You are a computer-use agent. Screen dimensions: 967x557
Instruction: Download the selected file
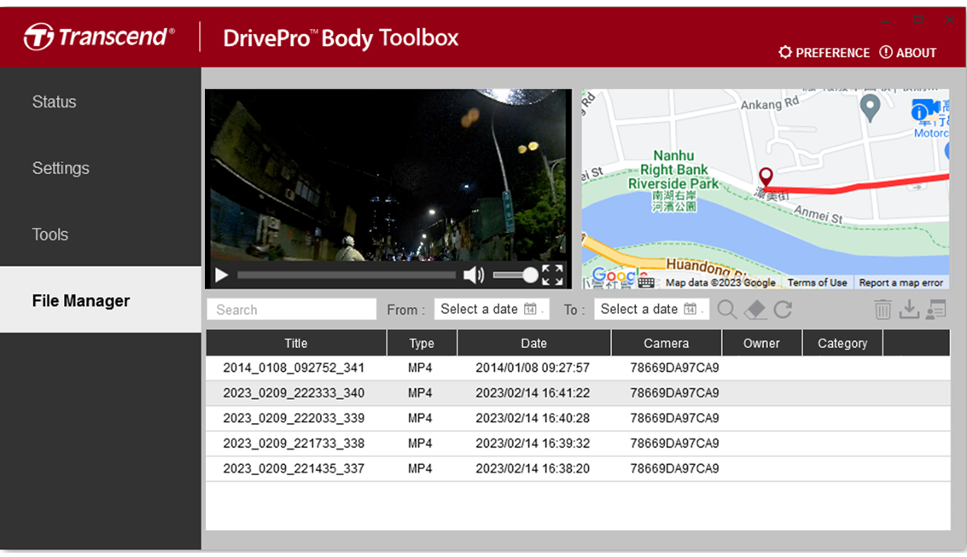pyautogui.click(x=909, y=310)
